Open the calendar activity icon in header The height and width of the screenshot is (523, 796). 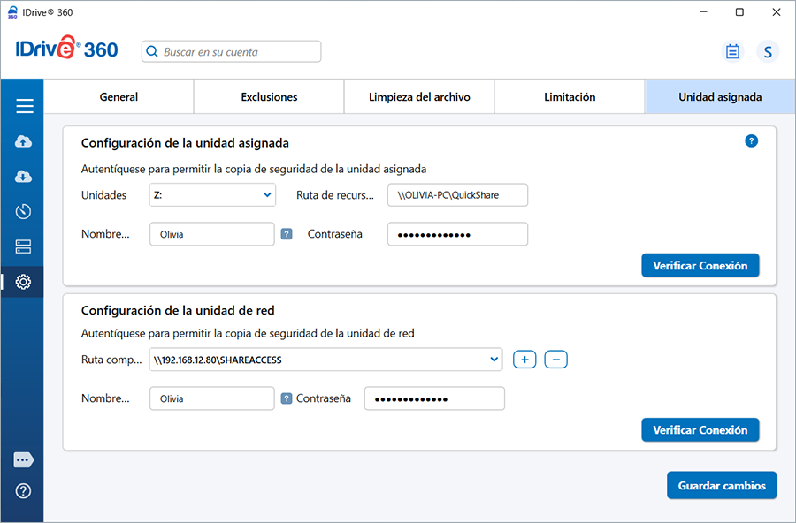[732, 51]
